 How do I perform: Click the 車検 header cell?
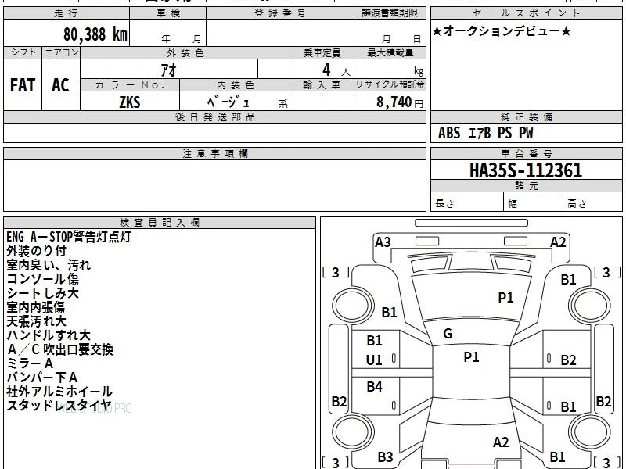pyautogui.click(x=168, y=13)
